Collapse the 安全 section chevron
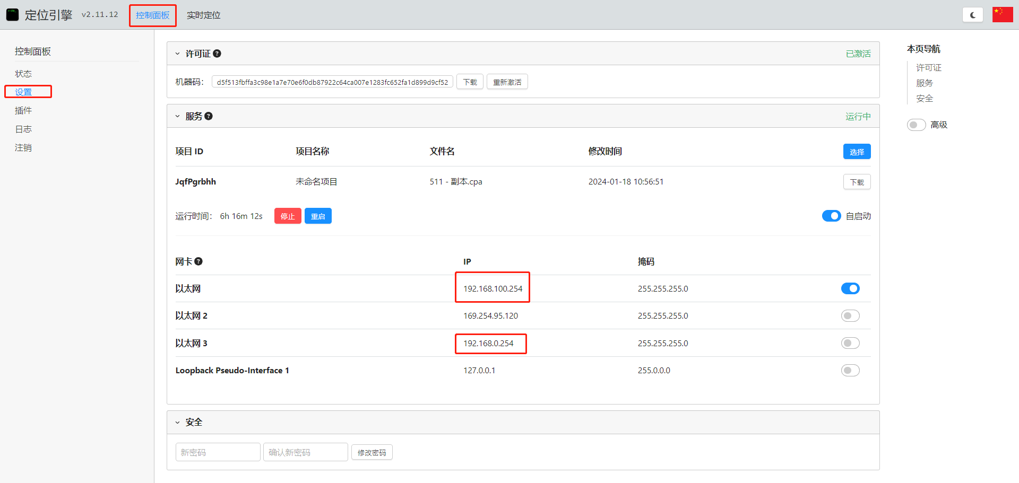 click(177, 423)
